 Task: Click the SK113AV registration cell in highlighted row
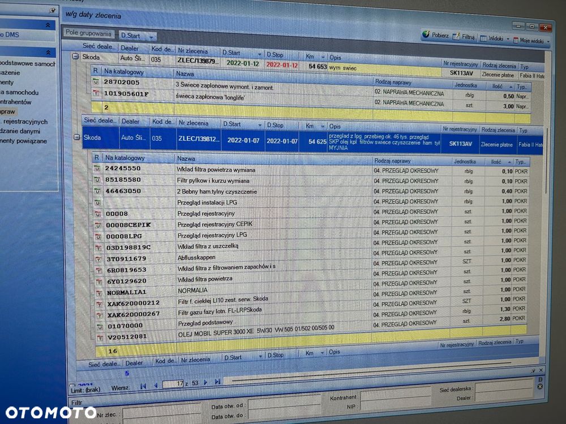tap(460, 144)
